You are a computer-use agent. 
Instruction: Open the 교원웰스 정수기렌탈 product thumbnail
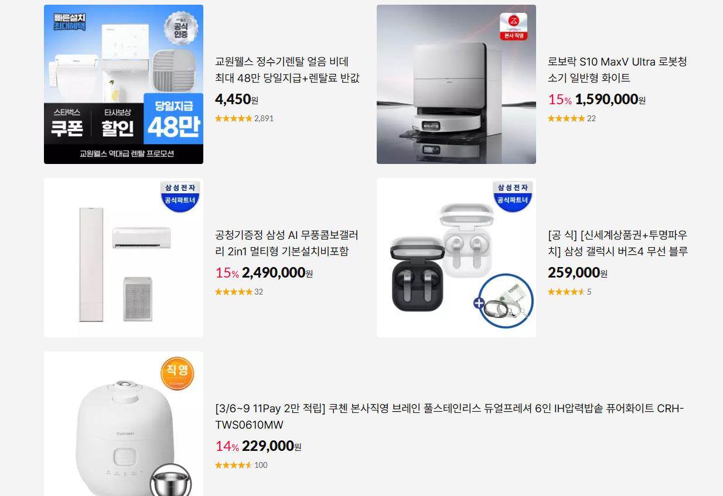124,84
